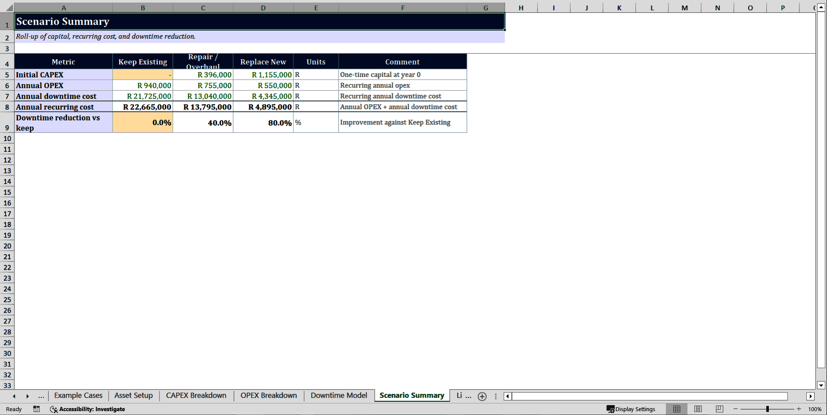The height and width of the screenshot is (415, 827).
Task: Select the Annual OPEX + annual downtime cost comment
Action: coord(403,107)
